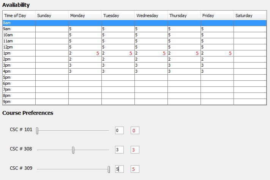Click the Sunday 5pm empty cell
Screen dimensions: 270x180
[x=52, y=77]
